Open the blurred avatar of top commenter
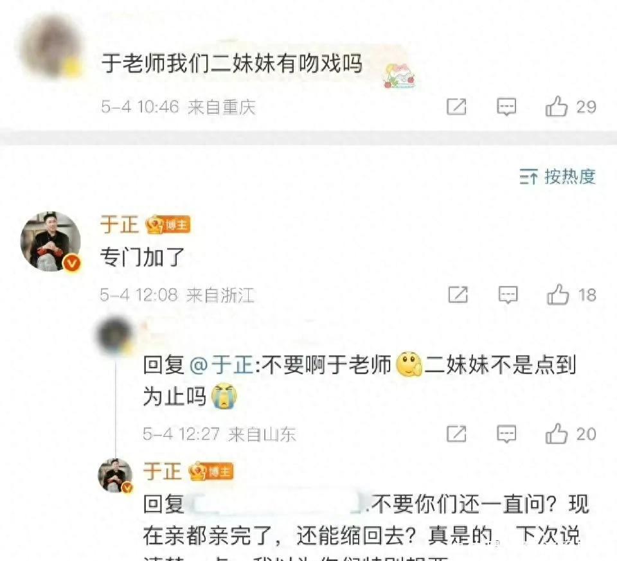 pos(50,45)
